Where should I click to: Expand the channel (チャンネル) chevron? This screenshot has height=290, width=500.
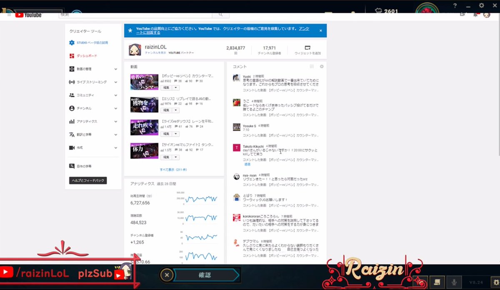116,108
